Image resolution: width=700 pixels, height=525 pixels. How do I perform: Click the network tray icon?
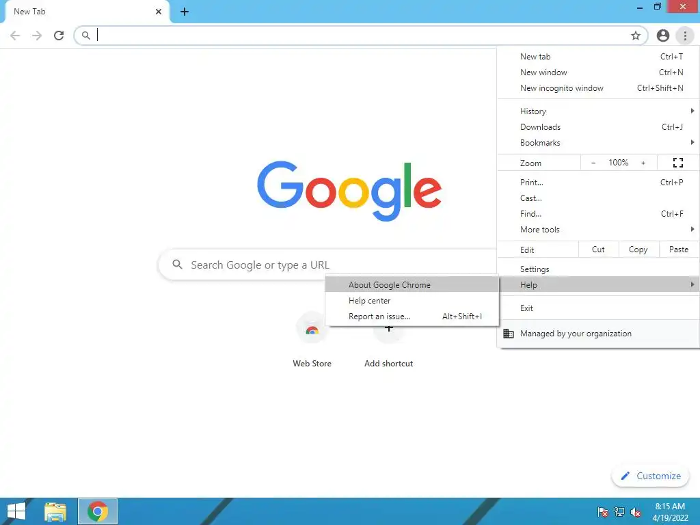pyautogui.click(x=619, y=512)
